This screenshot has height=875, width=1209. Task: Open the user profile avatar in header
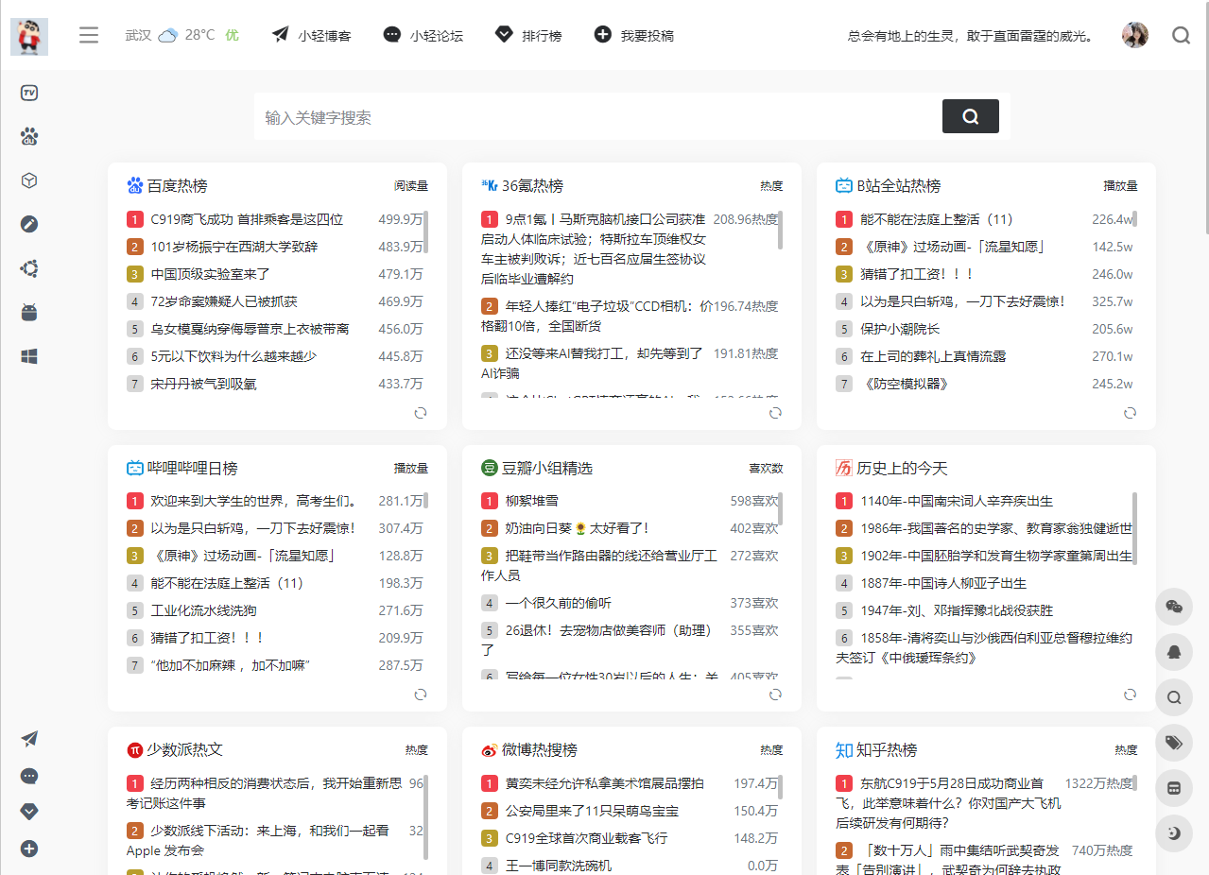point(1134,35)
